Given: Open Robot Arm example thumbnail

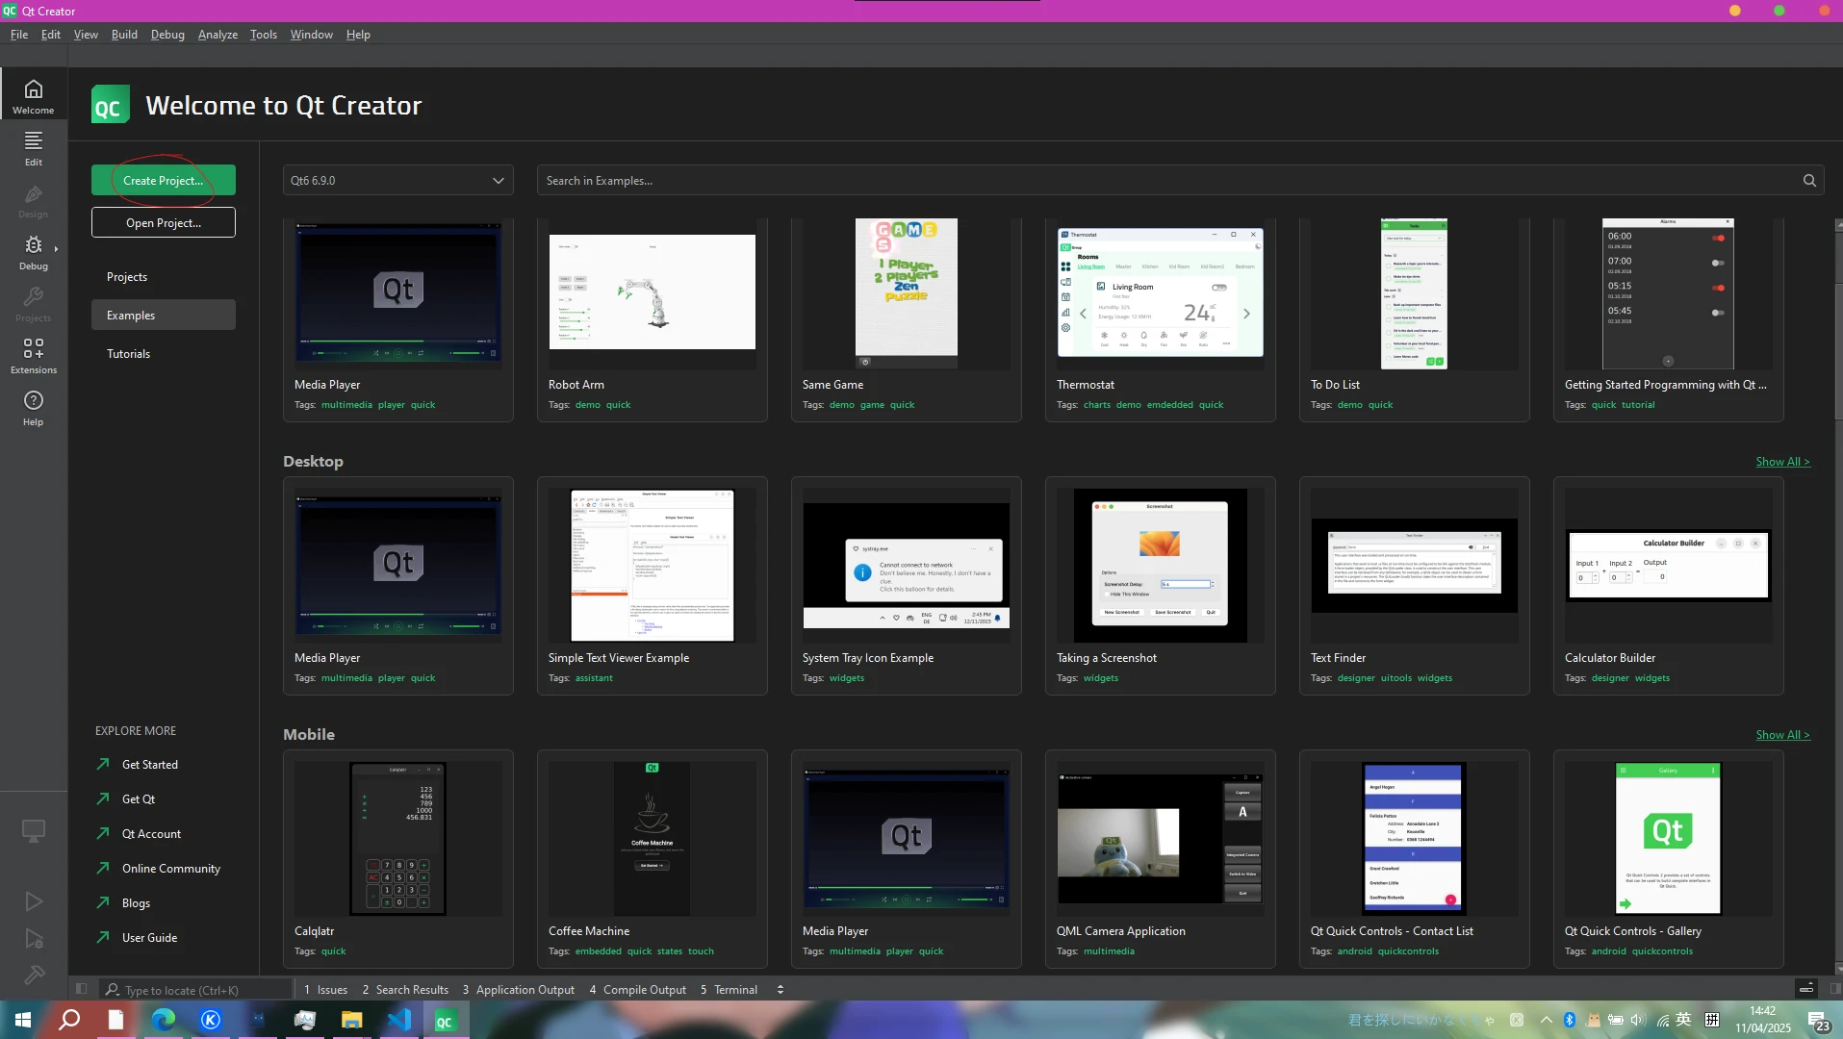Looking at the screenshot, I should point(652,291).
